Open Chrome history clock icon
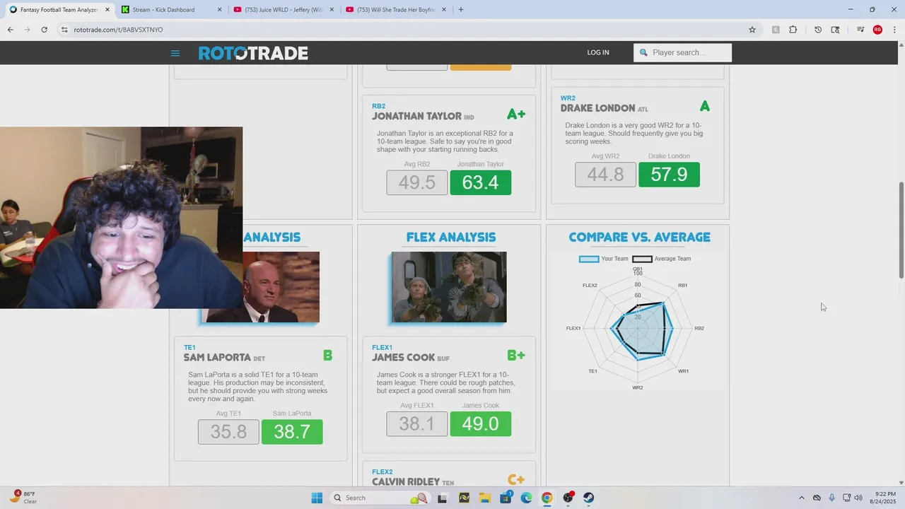 click(x=818, y=30)
